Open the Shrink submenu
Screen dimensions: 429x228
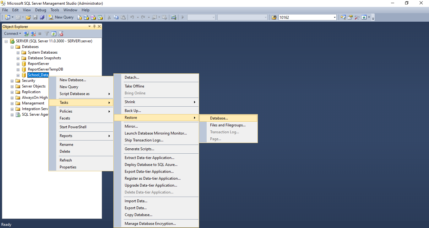pos(156,102)
